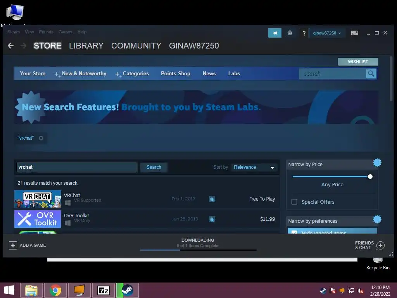Screen dimensions: 397x298
Task: Switch to the COMMUNITY tab
Action: click(x=136, y=46)
